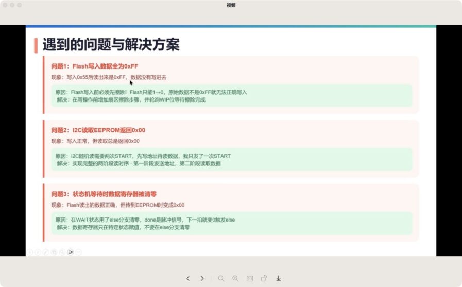Screen dimensions: 462x287
Task: Click line 原因: 在WAIT状态用了else分支清零
Action: click(145, 220)
